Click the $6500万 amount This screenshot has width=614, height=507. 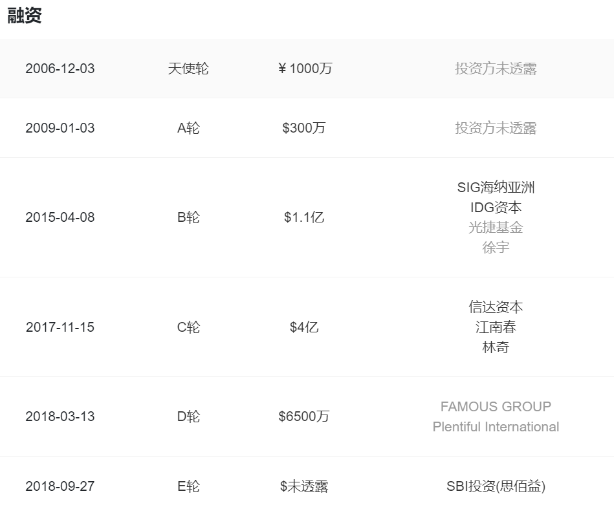click(304, 416)
